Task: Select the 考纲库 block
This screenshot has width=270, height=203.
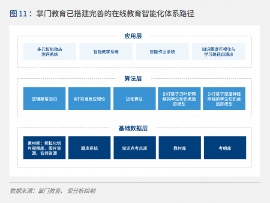Action: (x=225, y=148)
